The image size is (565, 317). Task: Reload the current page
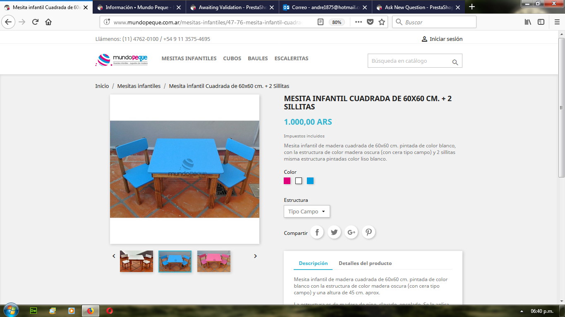point(35,22)
